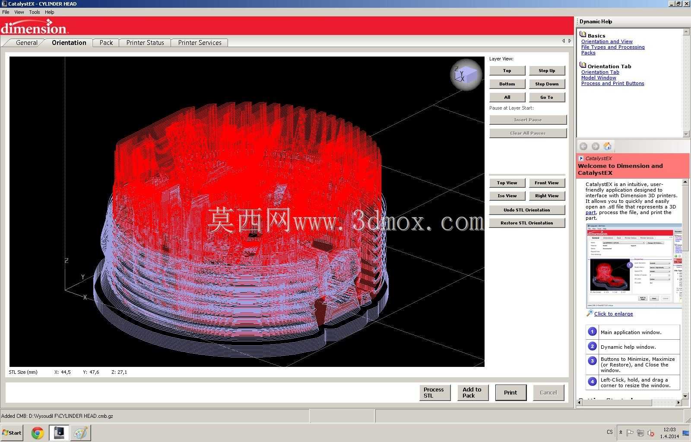Click Clear All Pauses
Image resolution: width=691 pixels, height=442 pixels.
click(x=528, y=133)
